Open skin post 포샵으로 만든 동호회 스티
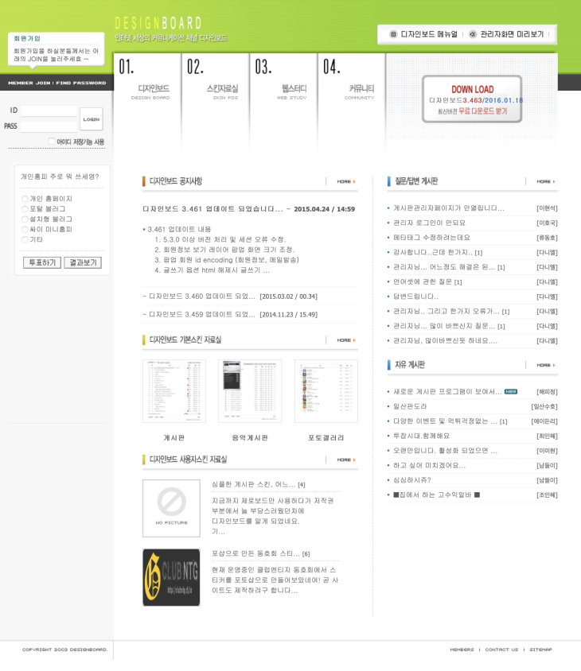 point(255,554)
